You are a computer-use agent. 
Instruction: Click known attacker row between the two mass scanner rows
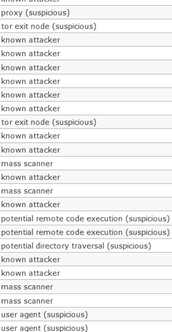86,177
